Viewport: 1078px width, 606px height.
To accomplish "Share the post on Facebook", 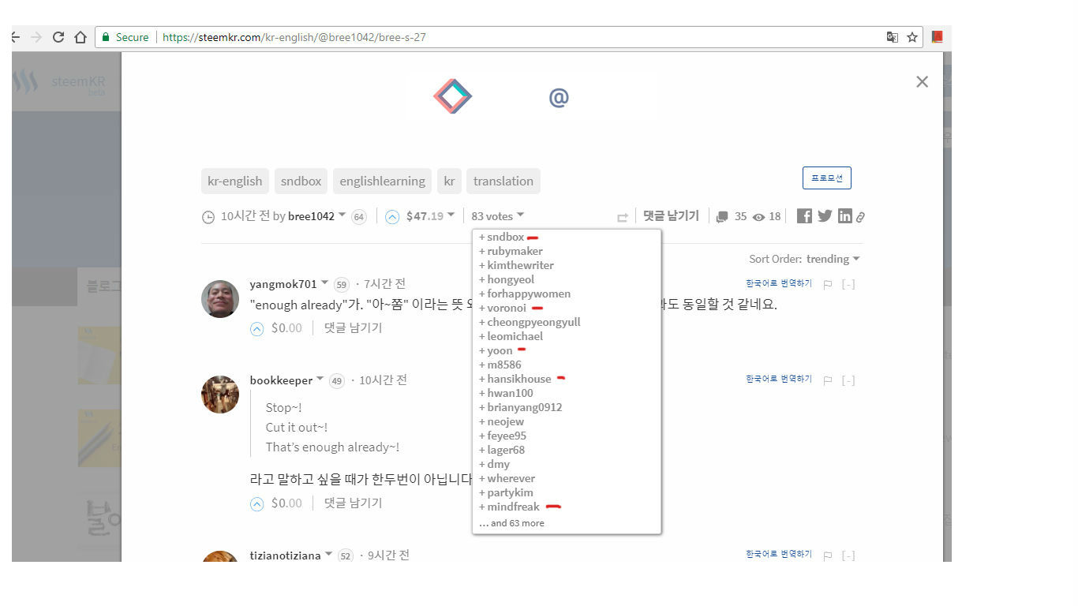I will [803, 215].
